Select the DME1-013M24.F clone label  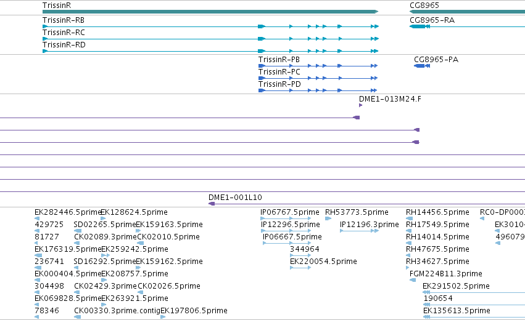click(390, 99)
